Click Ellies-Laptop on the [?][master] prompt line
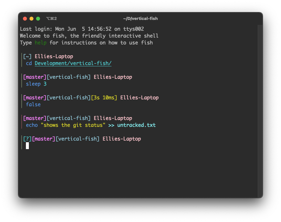Screen dimensions: 281x222 pyautogui.click(x=122, y=139)
